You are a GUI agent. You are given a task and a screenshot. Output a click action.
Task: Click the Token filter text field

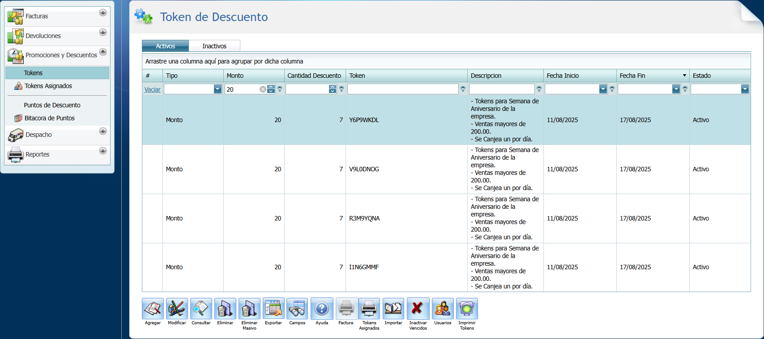[x=403, y=89]
